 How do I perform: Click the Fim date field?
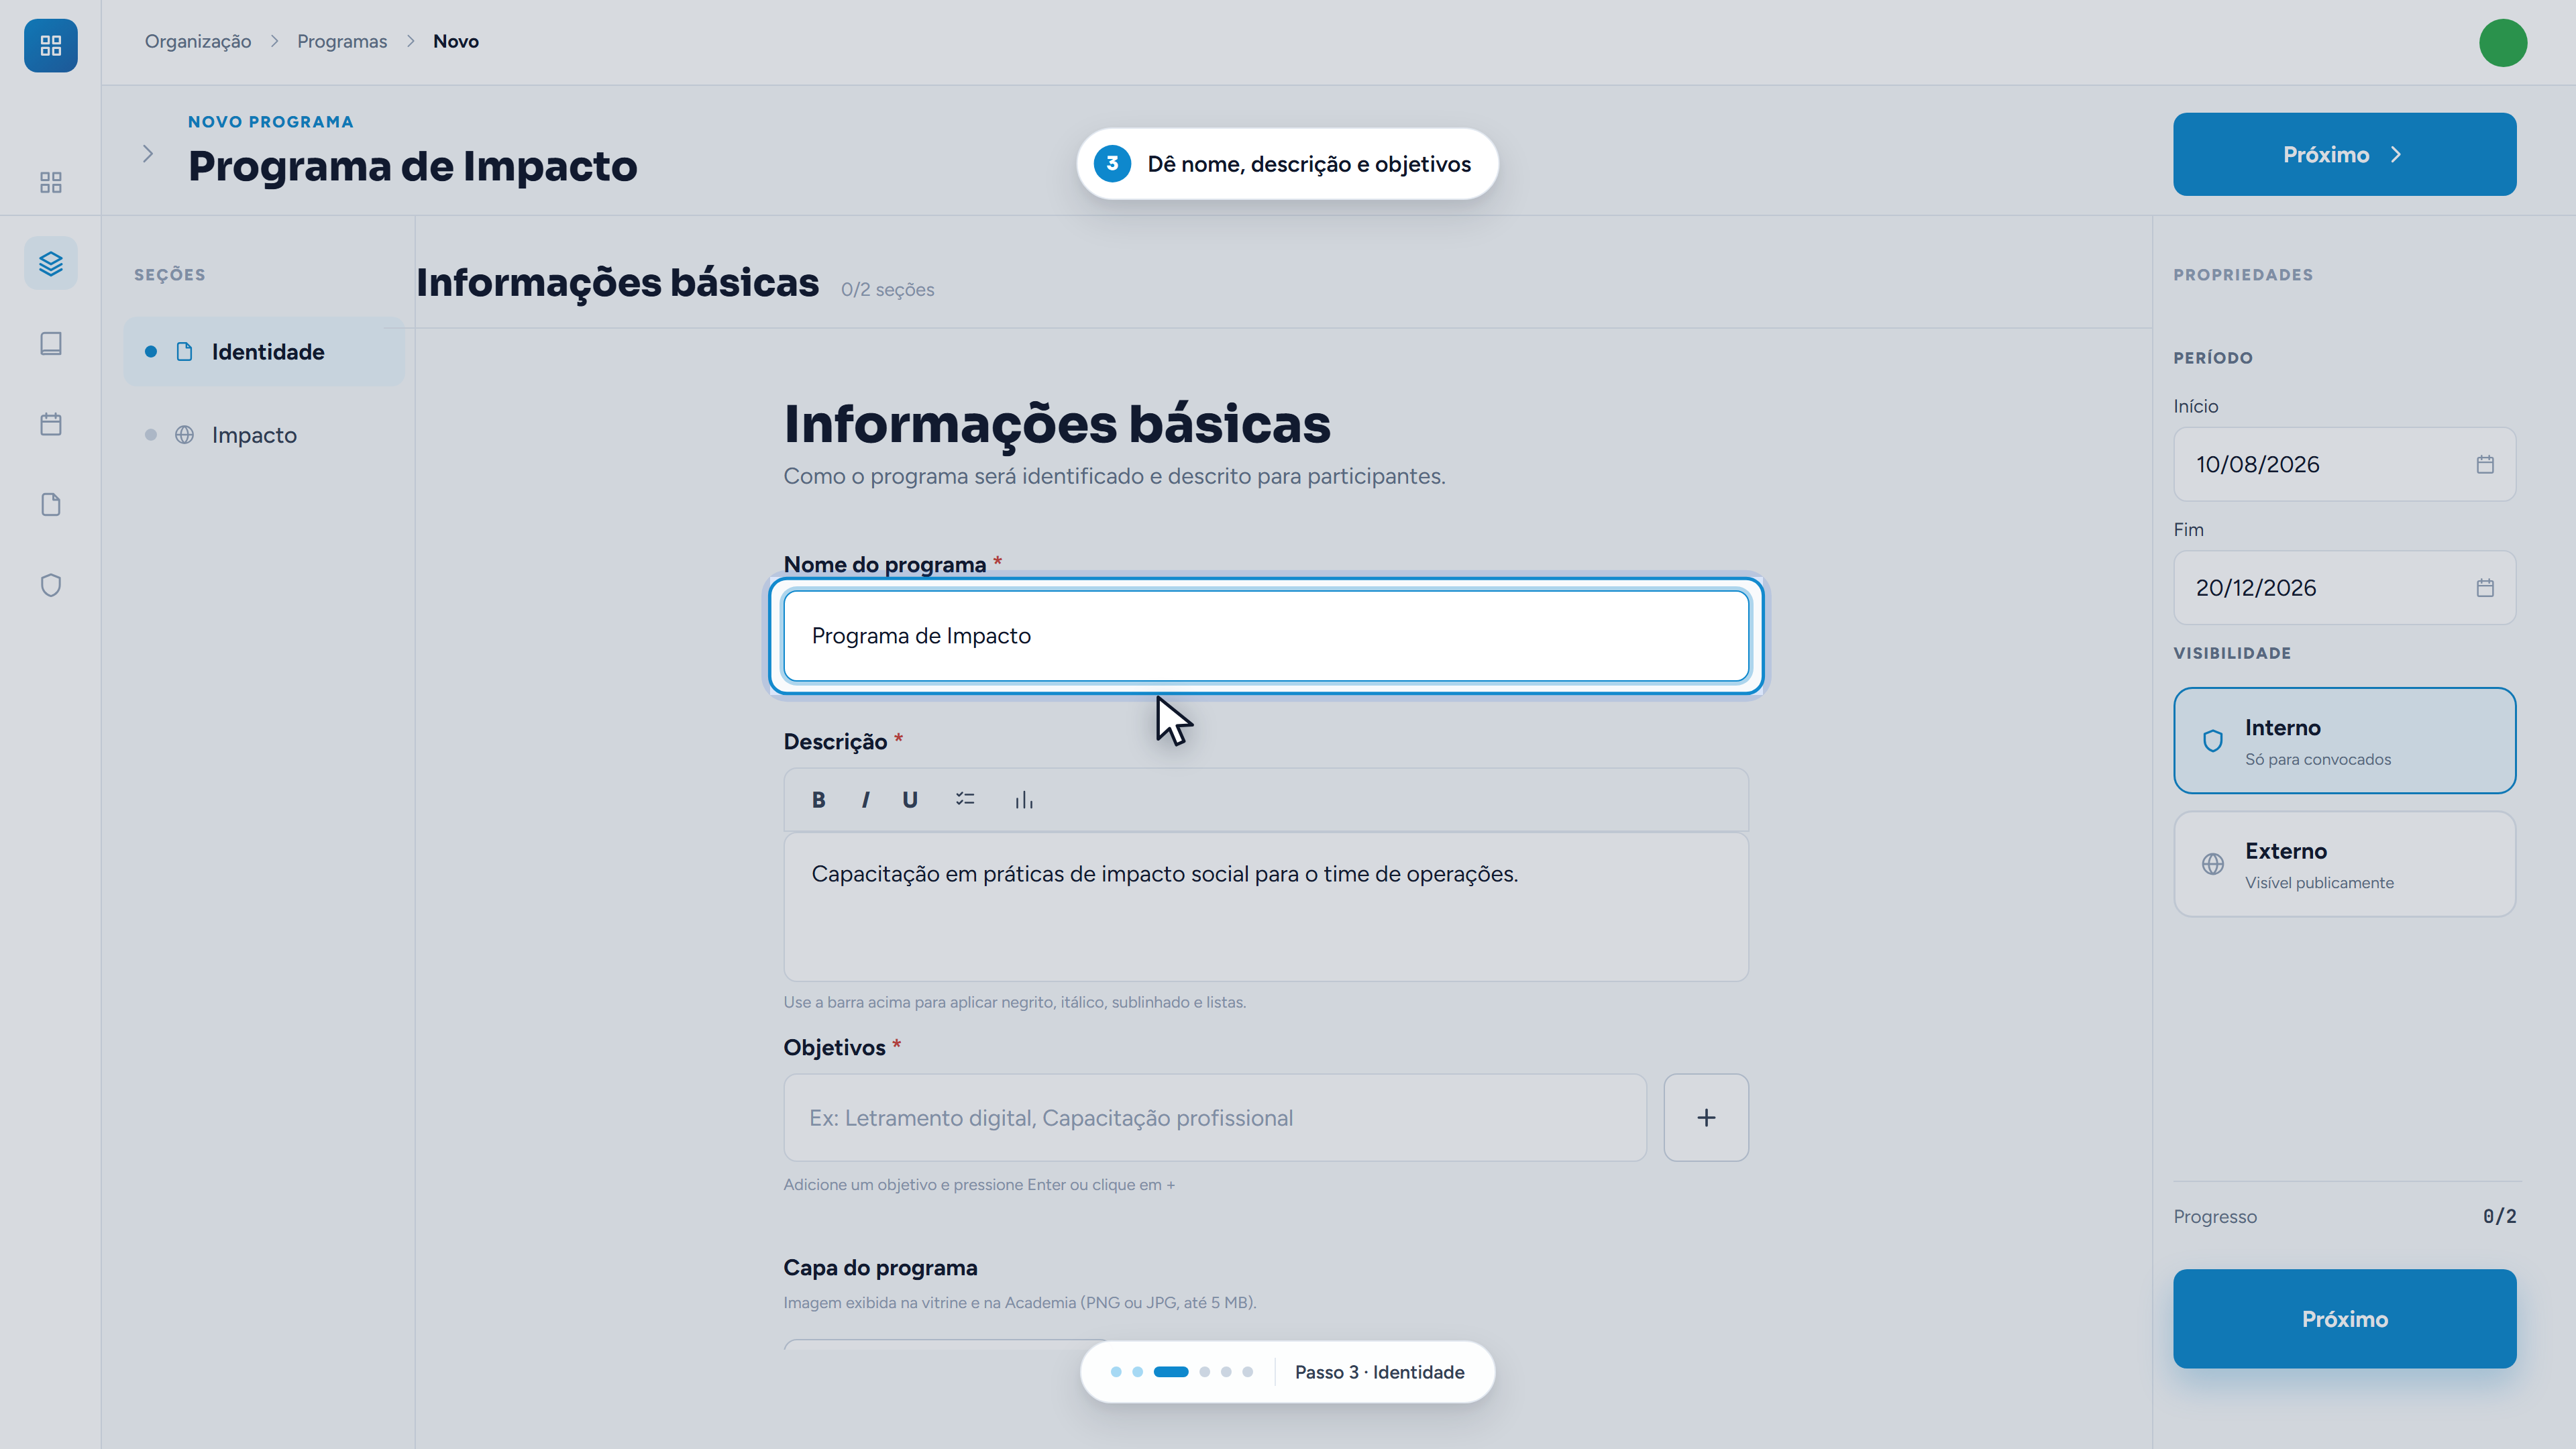(x=2344, y=588)
